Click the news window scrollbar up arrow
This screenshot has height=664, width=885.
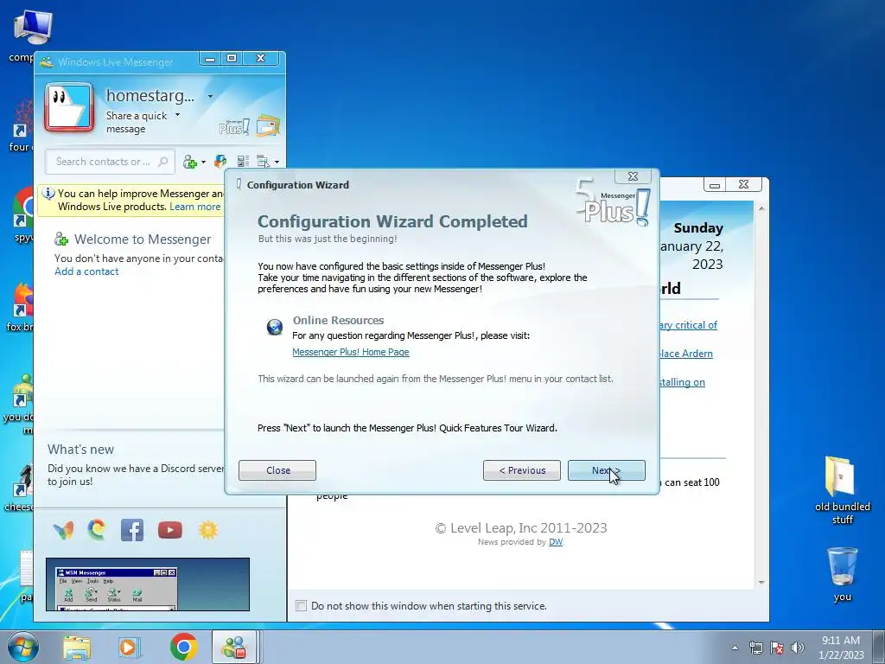coord(761,209)
